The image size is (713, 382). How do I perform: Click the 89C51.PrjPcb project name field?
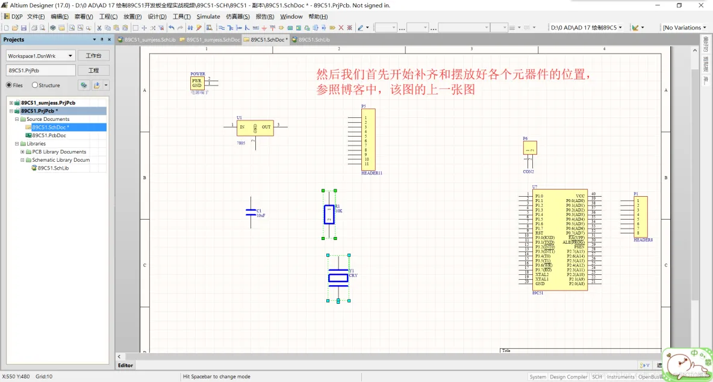(x=40, y=70)
